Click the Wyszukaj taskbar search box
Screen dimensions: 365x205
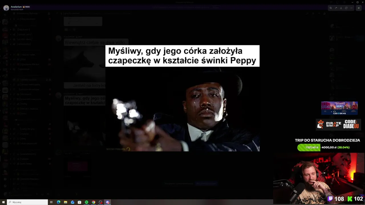27,202
